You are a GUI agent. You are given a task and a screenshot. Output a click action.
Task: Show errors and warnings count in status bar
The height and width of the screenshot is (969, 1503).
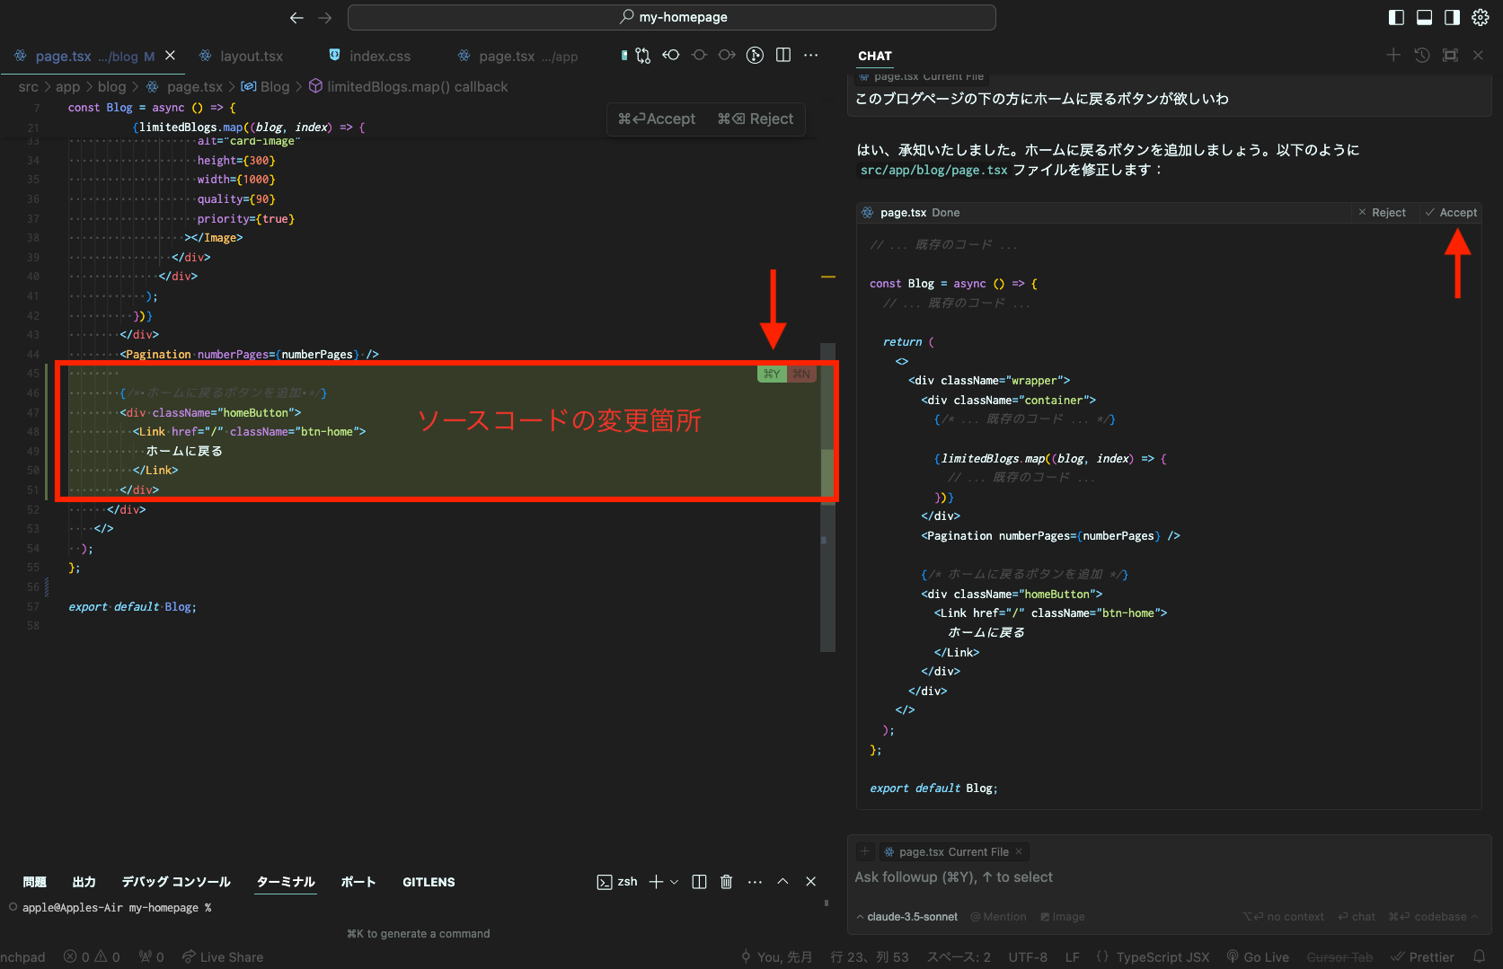tap(92, 957)
